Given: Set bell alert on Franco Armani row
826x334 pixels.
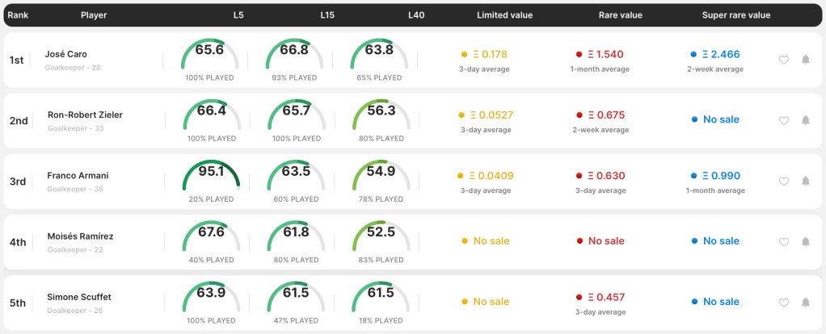Looking at the screenshot, I should 805,182.
